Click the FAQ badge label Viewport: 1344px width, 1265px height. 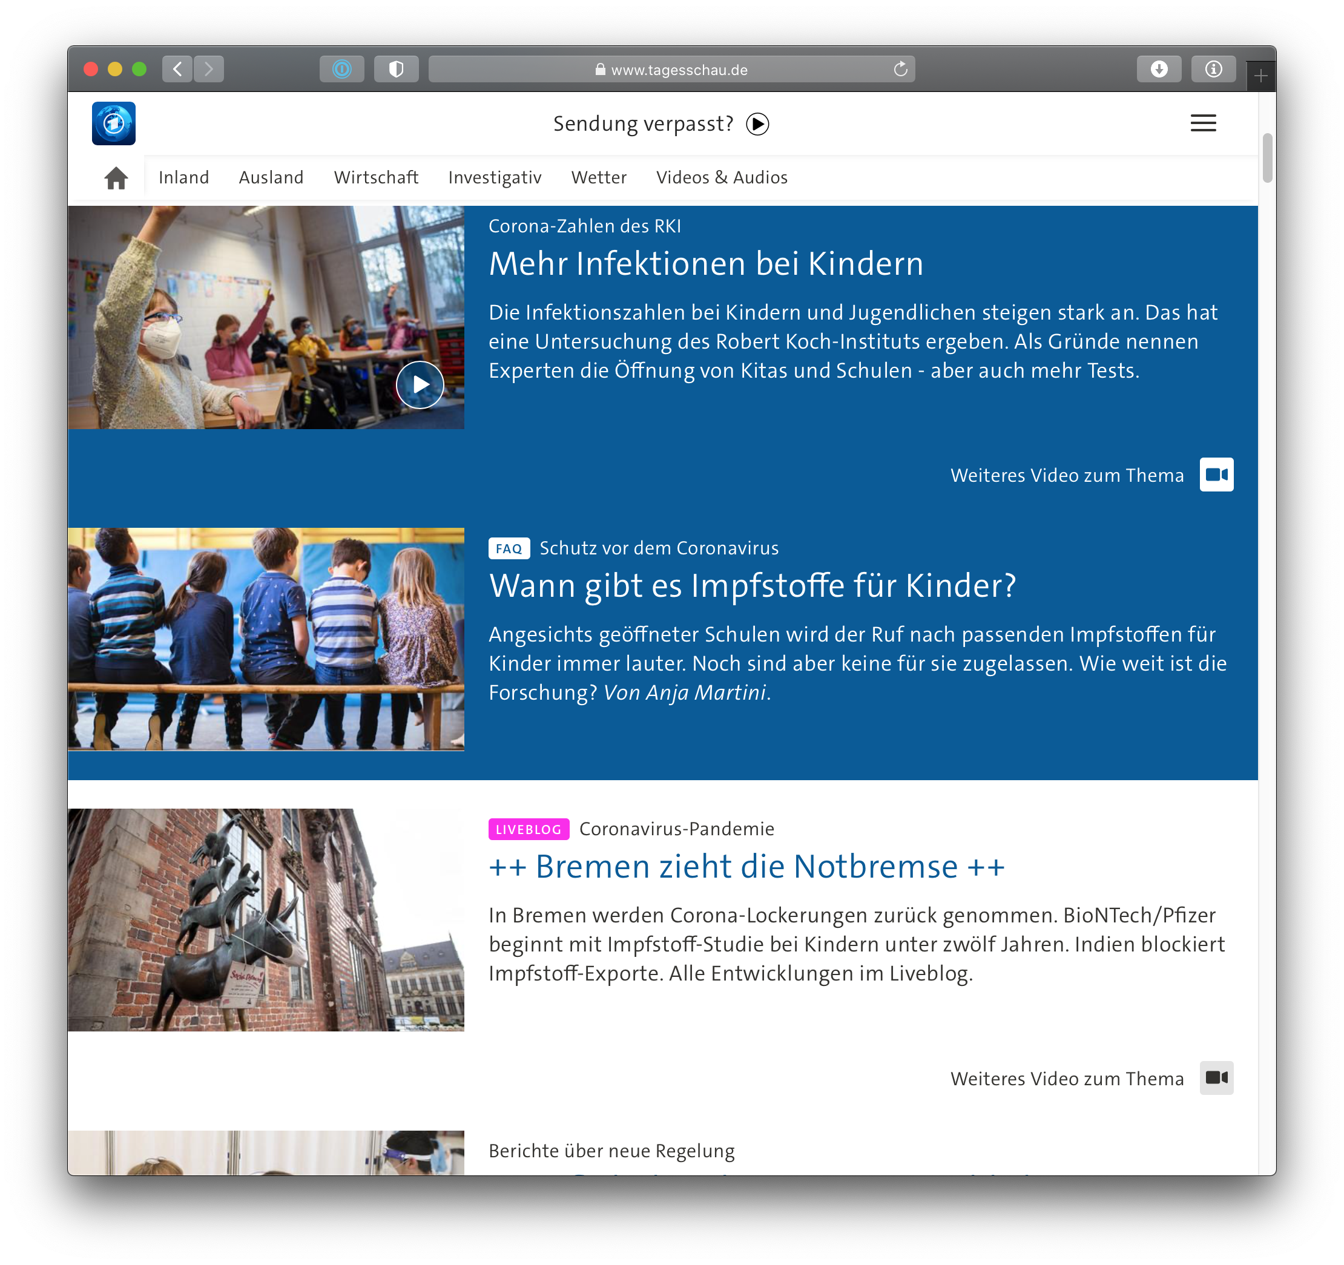click(x=509, y=548)
